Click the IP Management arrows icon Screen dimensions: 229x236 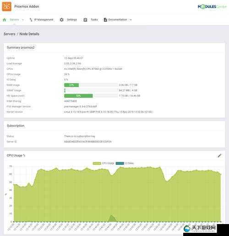[31, 20]
